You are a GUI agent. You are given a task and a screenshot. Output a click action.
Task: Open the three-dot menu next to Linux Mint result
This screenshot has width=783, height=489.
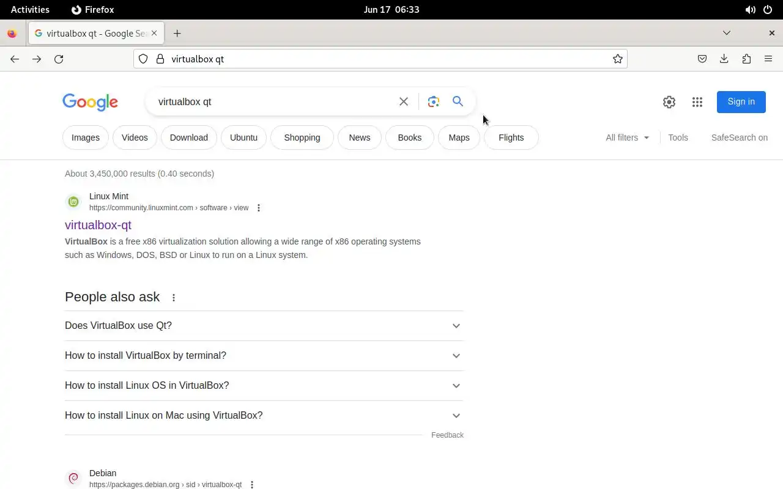[259, 208]
